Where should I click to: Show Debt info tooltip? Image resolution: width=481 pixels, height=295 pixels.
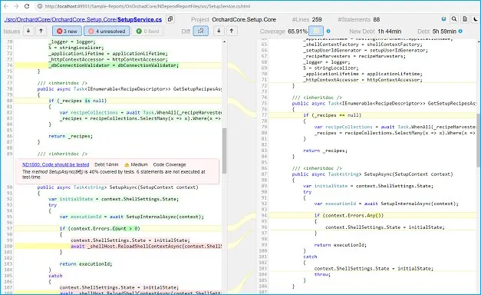point(460,31)
